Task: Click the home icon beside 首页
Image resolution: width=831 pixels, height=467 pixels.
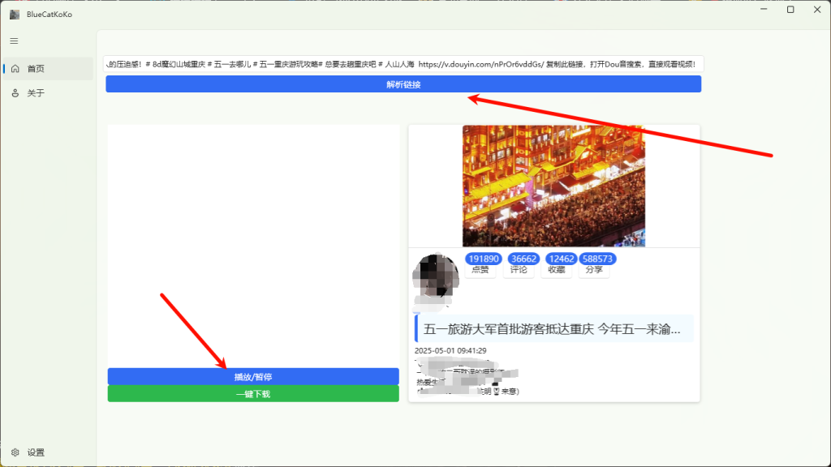Action: coord(14,68)
